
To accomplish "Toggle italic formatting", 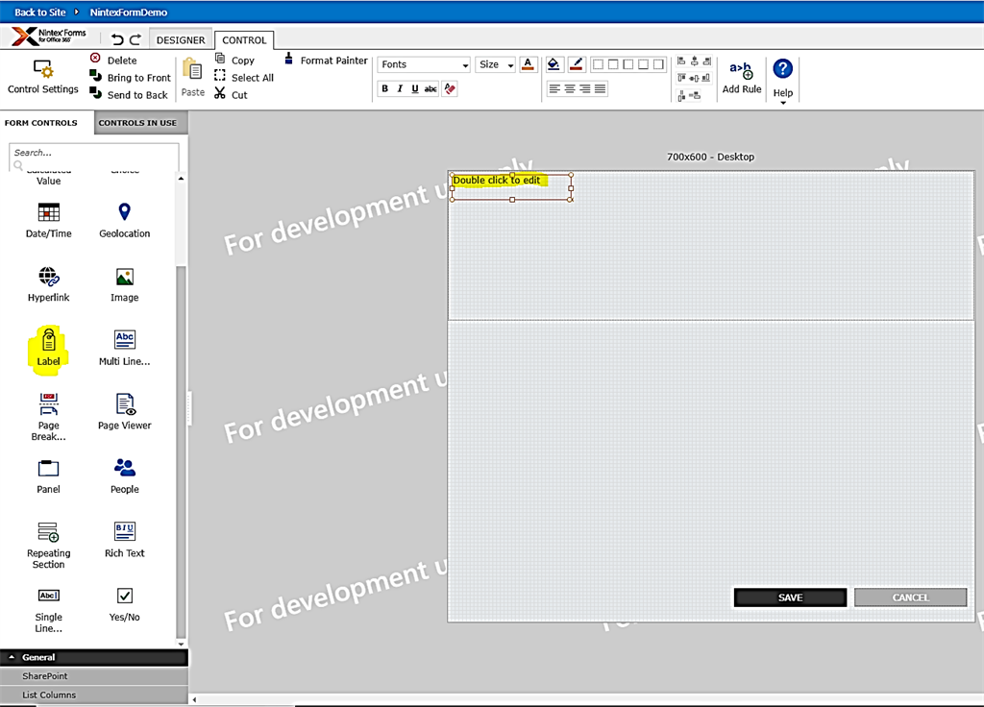I will tap(401, 87).
